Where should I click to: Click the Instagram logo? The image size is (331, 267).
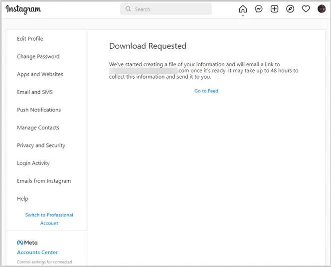[x=23, y=9]
